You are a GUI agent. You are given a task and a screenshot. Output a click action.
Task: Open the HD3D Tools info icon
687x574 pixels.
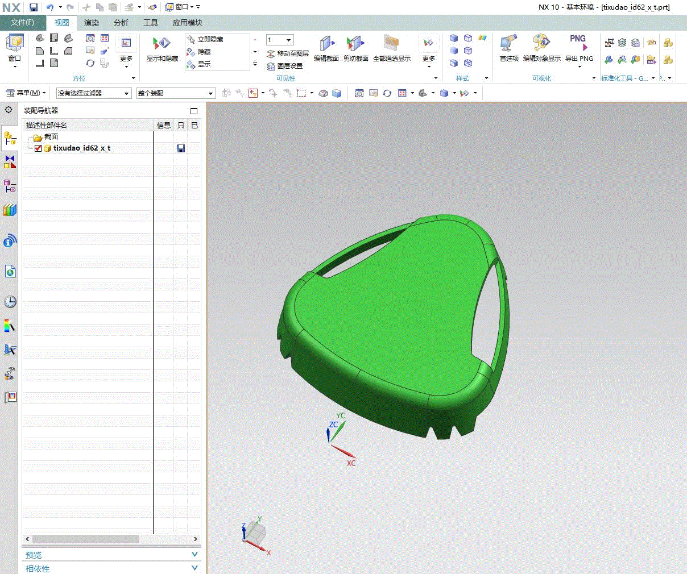click(10, 241)
